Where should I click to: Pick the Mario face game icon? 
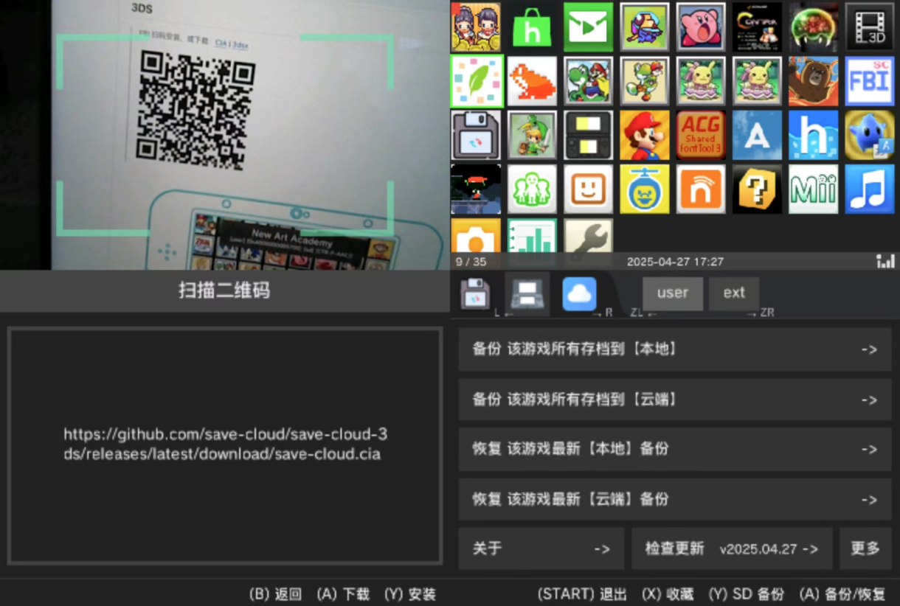point(645,135)
